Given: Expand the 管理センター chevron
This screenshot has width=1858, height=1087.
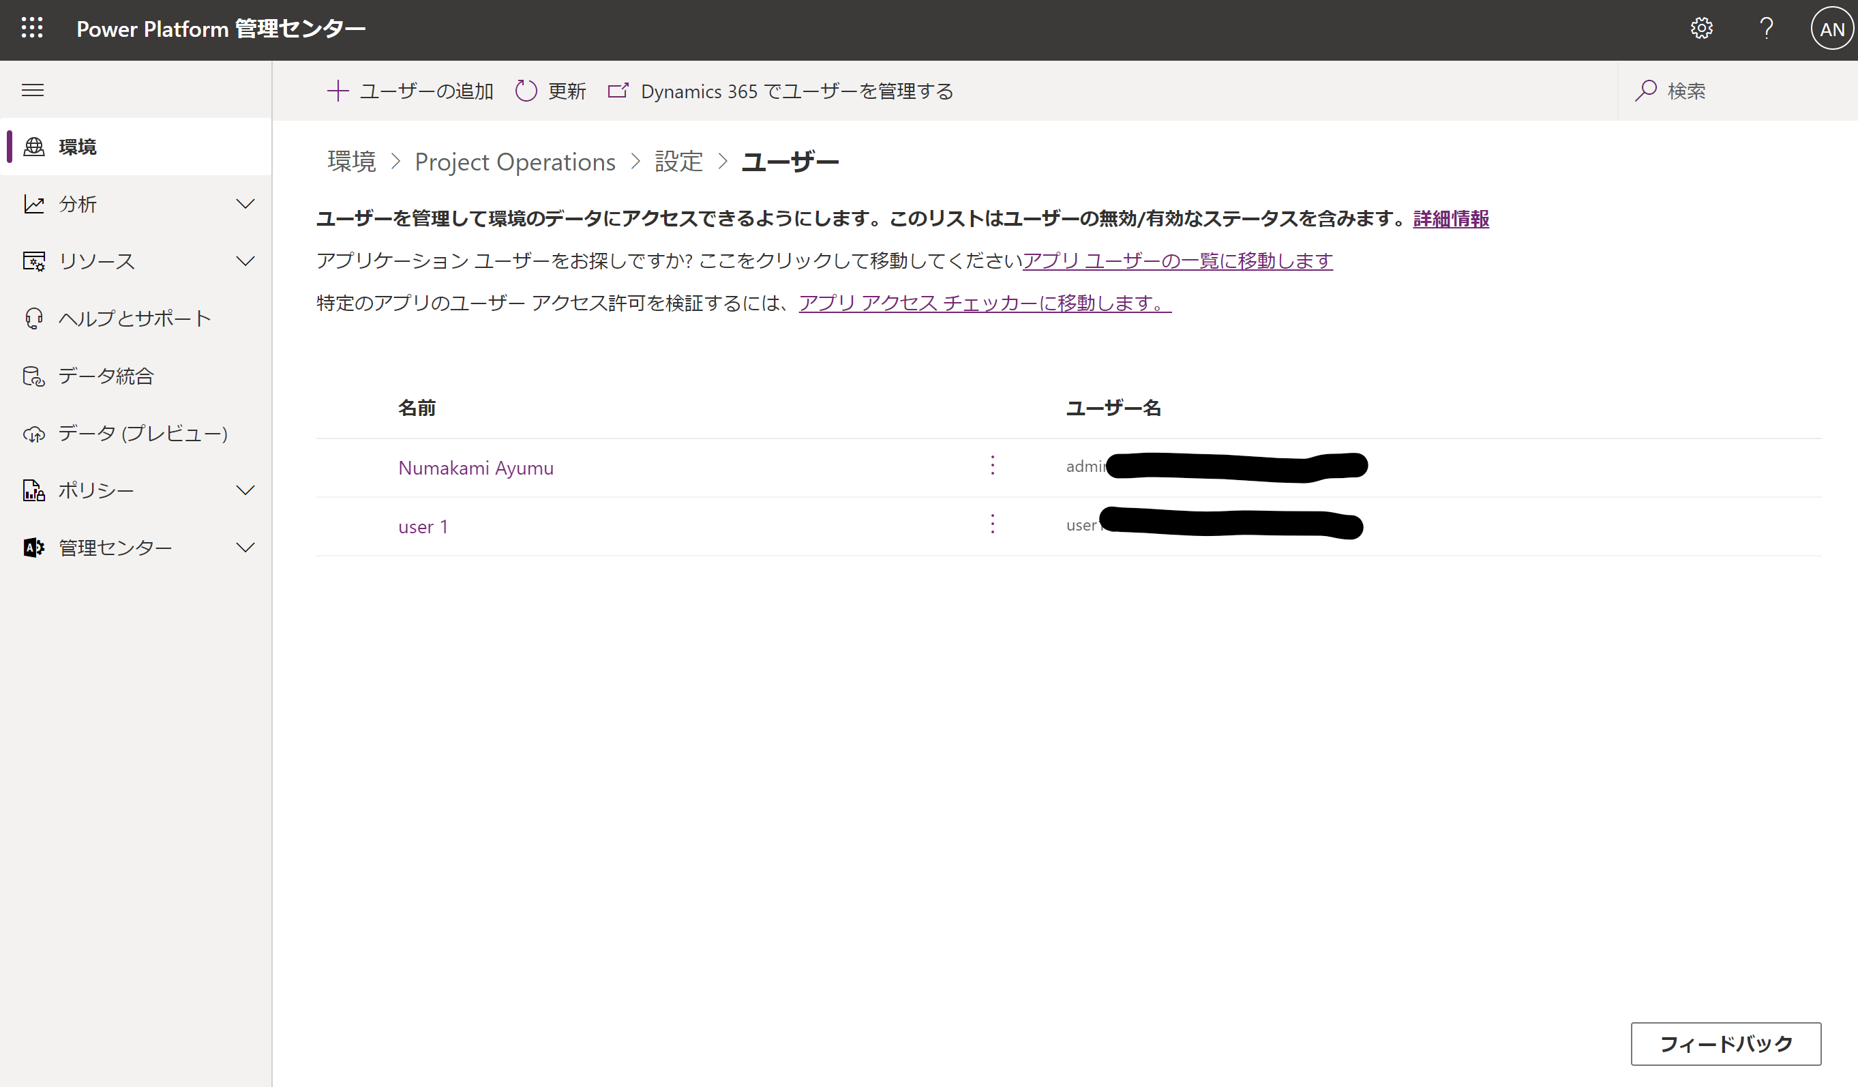Looking at the screenshot, I should [245, 548].
